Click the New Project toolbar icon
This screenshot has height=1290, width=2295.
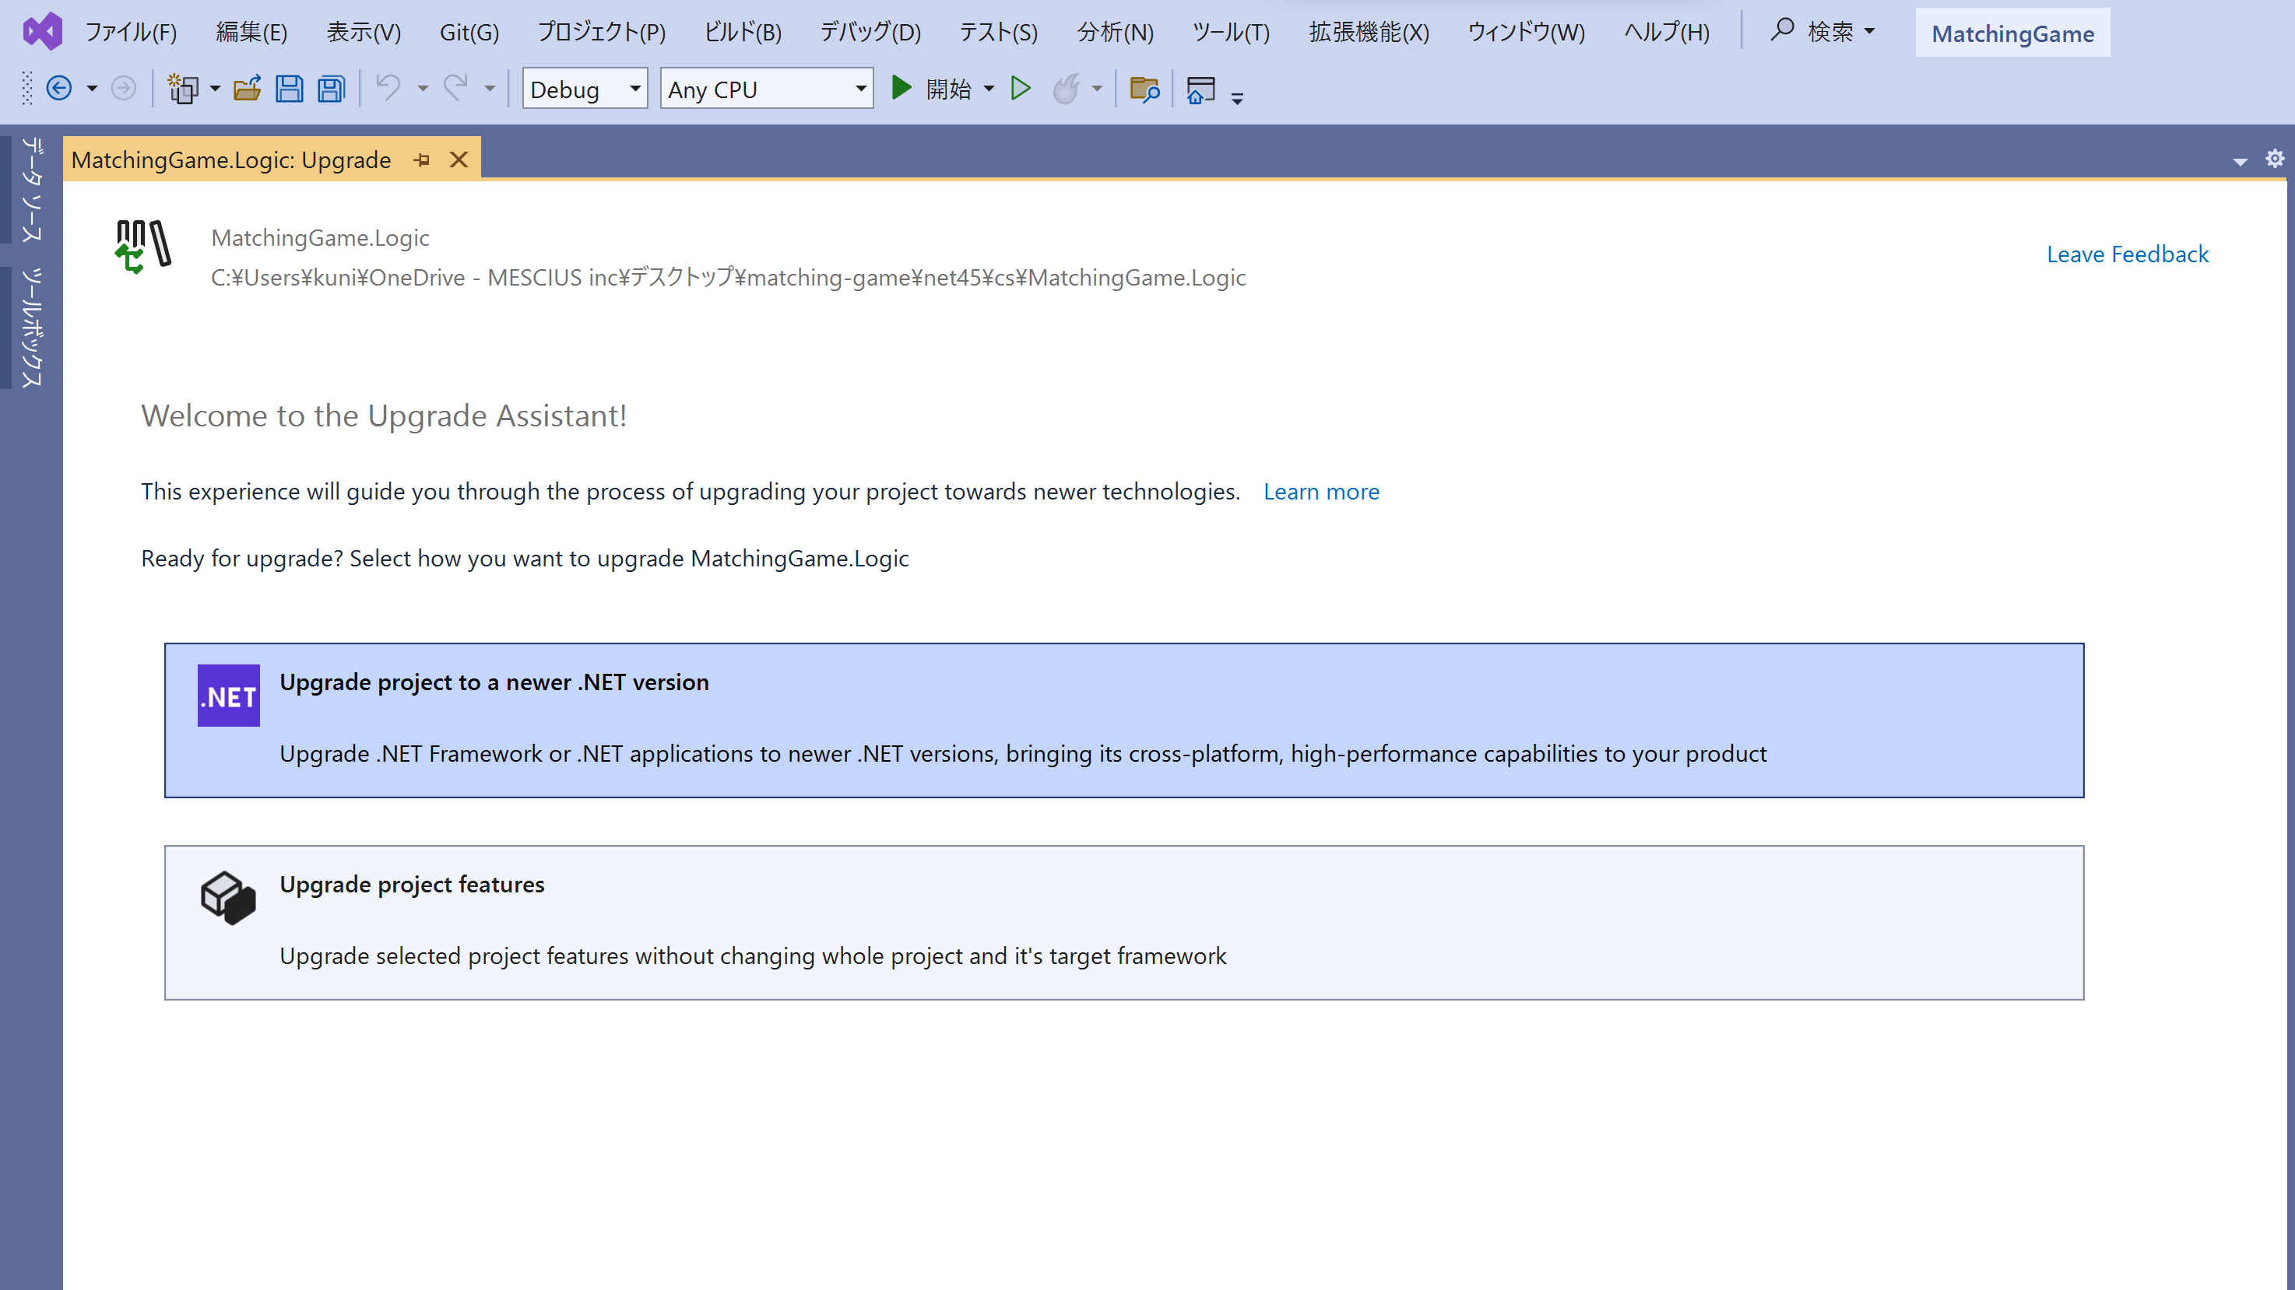184,89
